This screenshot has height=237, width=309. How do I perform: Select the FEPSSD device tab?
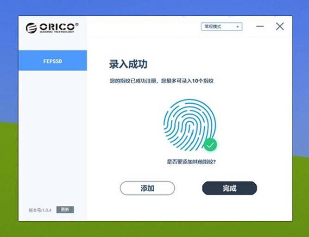[x=53, y=61]
